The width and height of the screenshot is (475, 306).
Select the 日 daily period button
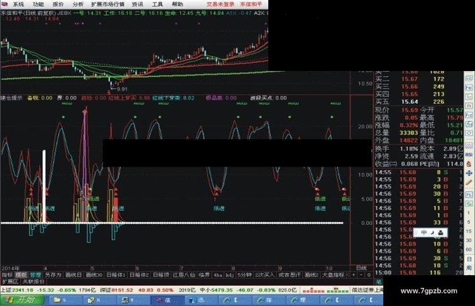pos(468,259)
